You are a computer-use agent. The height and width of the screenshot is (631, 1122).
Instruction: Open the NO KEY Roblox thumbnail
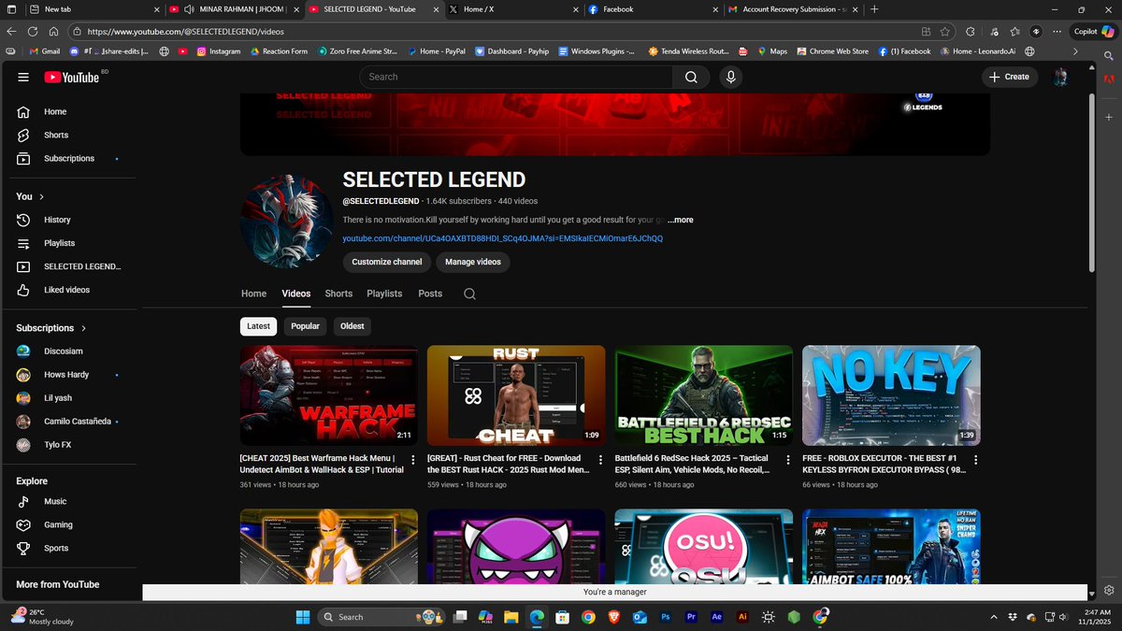pos(891,395)
